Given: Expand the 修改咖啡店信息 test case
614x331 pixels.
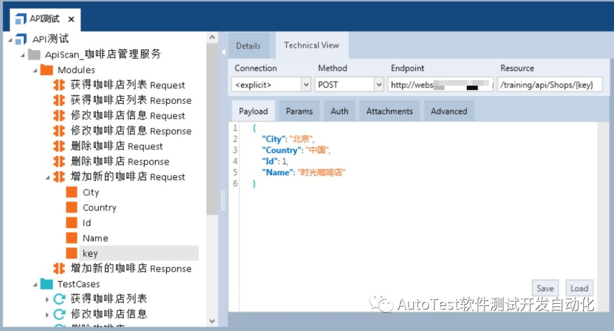Looking at the screenshot, I should coord(47,315).
